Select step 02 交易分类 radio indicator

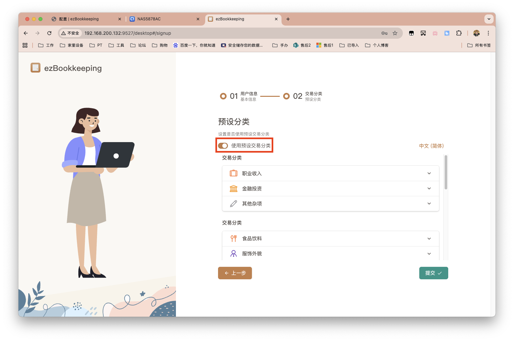click(x=287, y=96)
